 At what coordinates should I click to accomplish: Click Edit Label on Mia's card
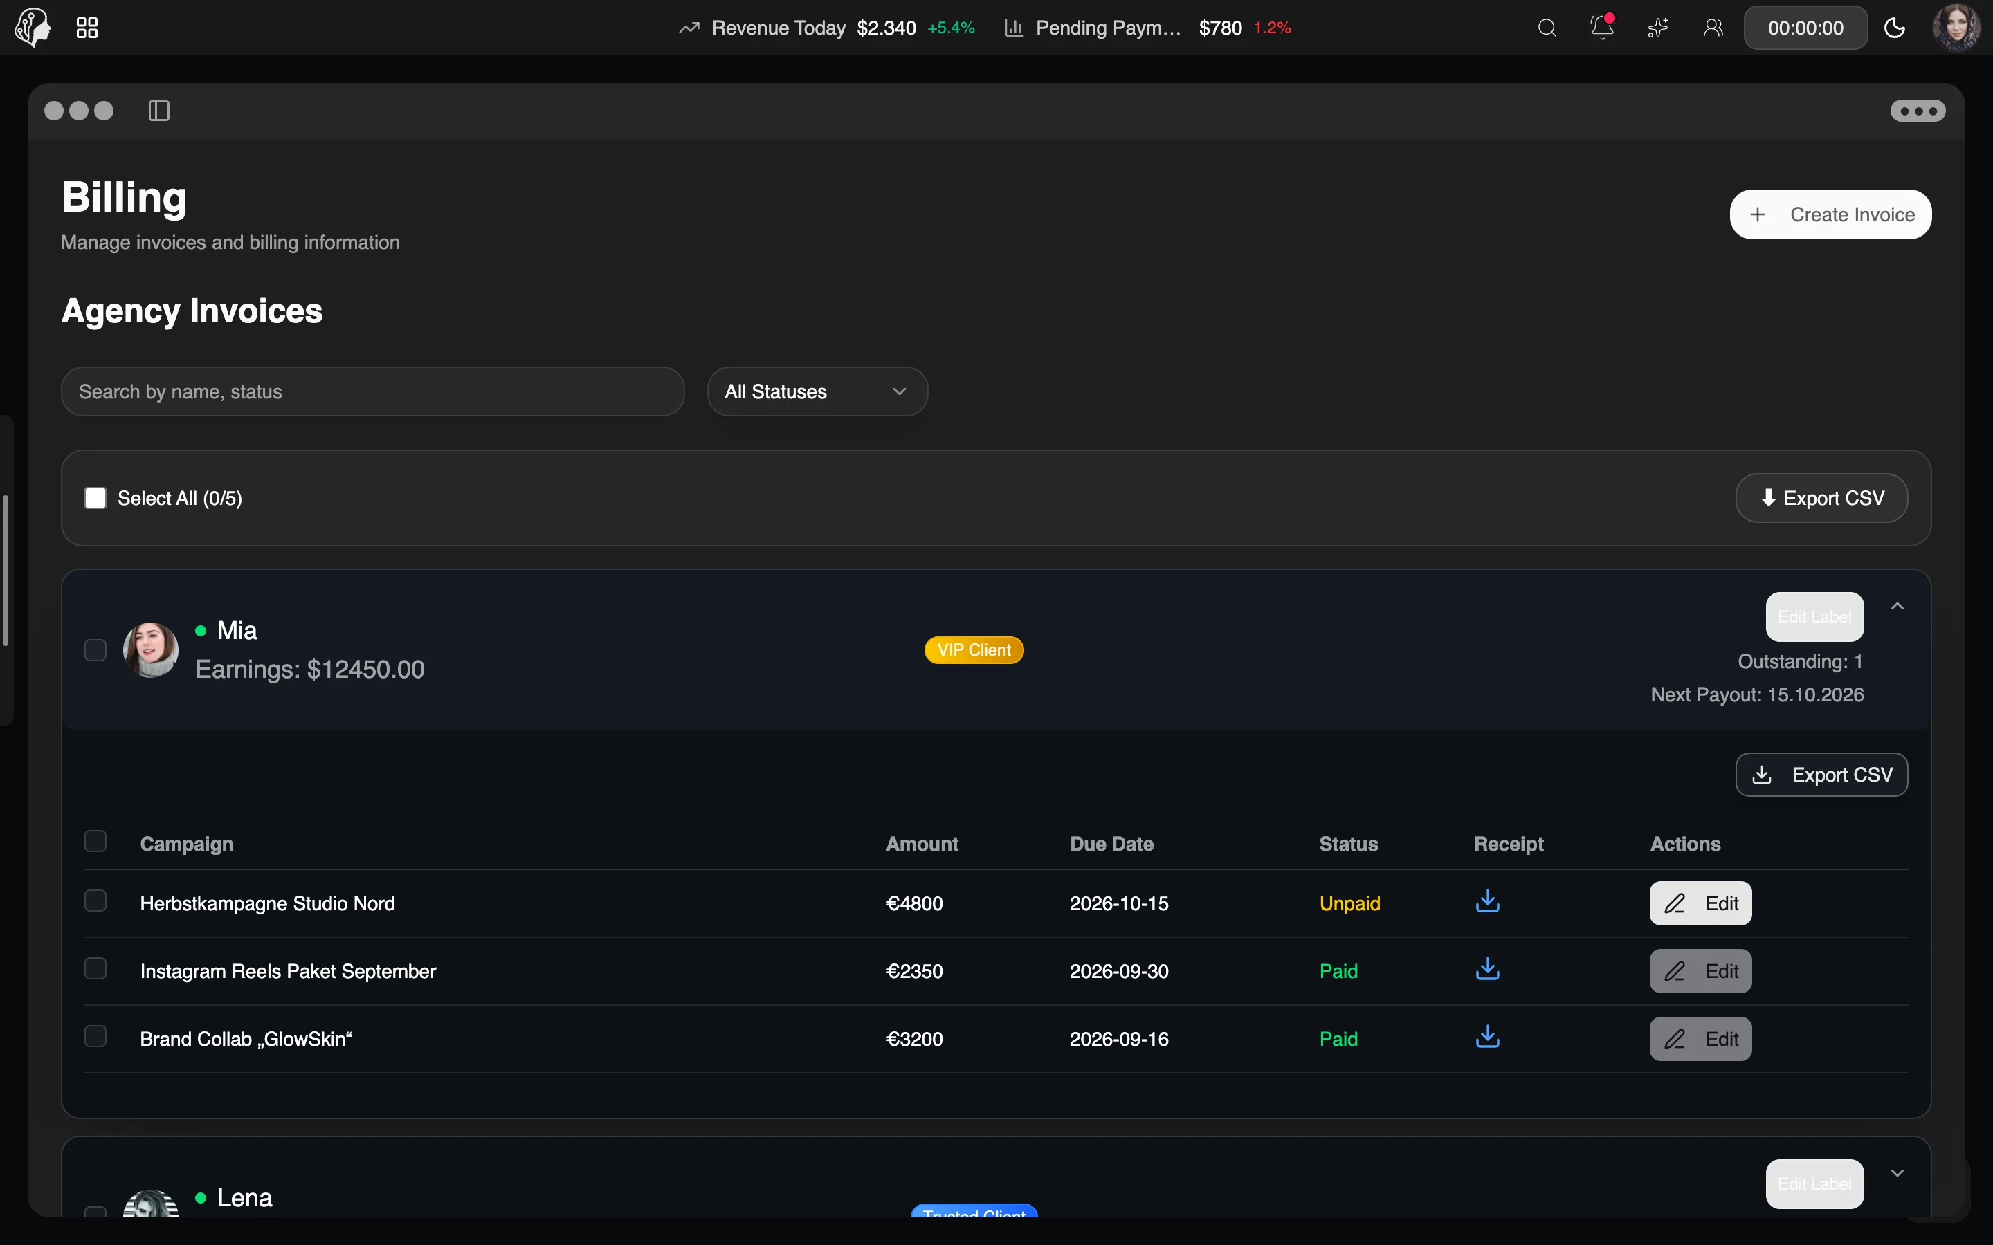[x=1814, y=617]
